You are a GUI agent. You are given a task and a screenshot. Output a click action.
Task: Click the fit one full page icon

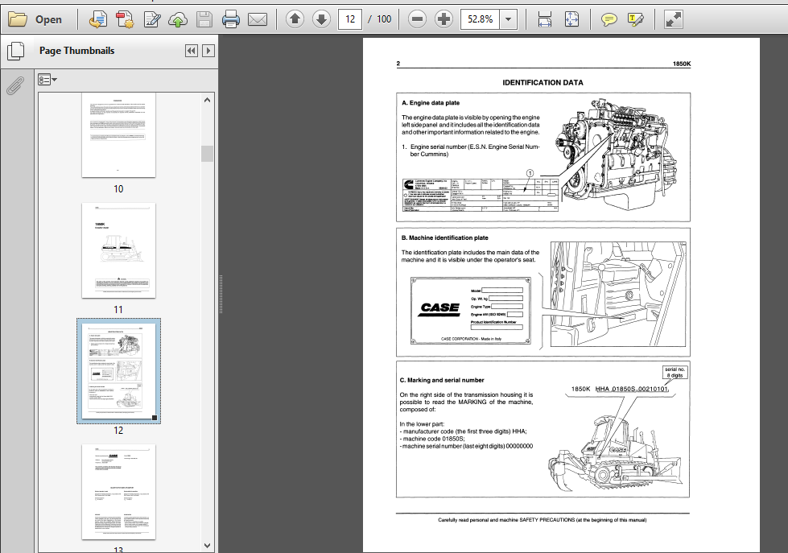pos(572,19)
